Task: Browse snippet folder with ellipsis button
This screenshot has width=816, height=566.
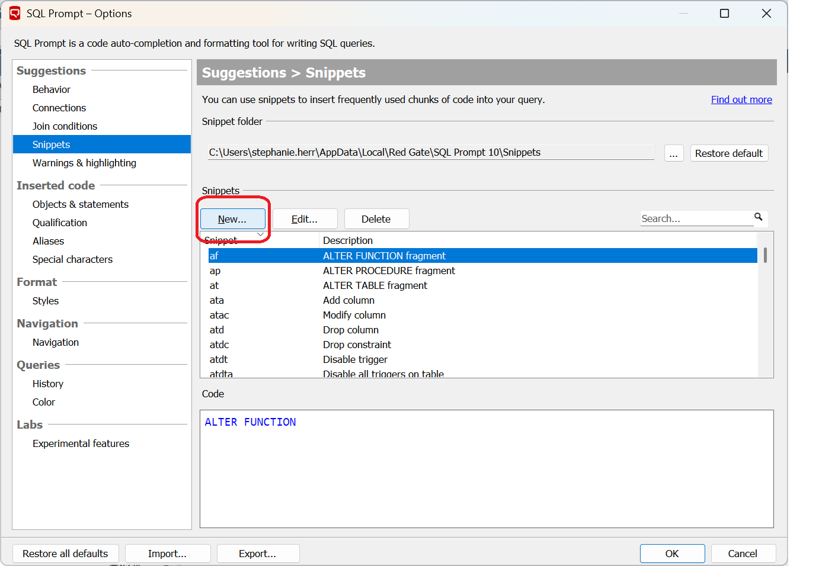Action: click(673, 153)
